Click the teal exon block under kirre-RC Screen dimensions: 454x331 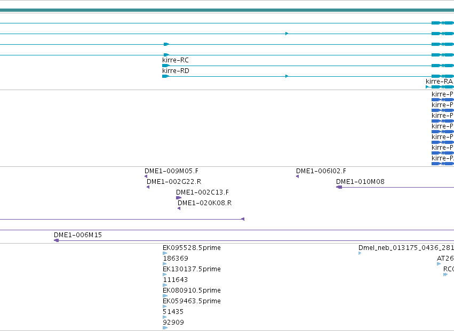tap(165, 66)
